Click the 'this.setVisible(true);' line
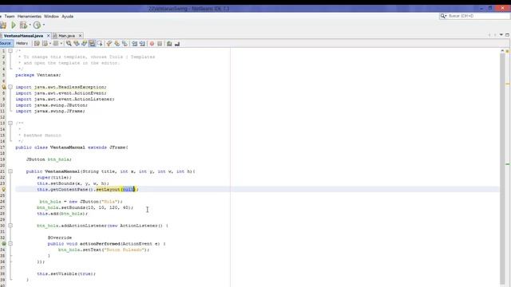 [x=66, y=273]
